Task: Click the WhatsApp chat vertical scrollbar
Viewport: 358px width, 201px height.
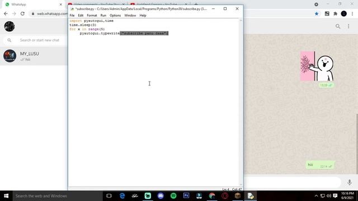Action: click(357, 143)
